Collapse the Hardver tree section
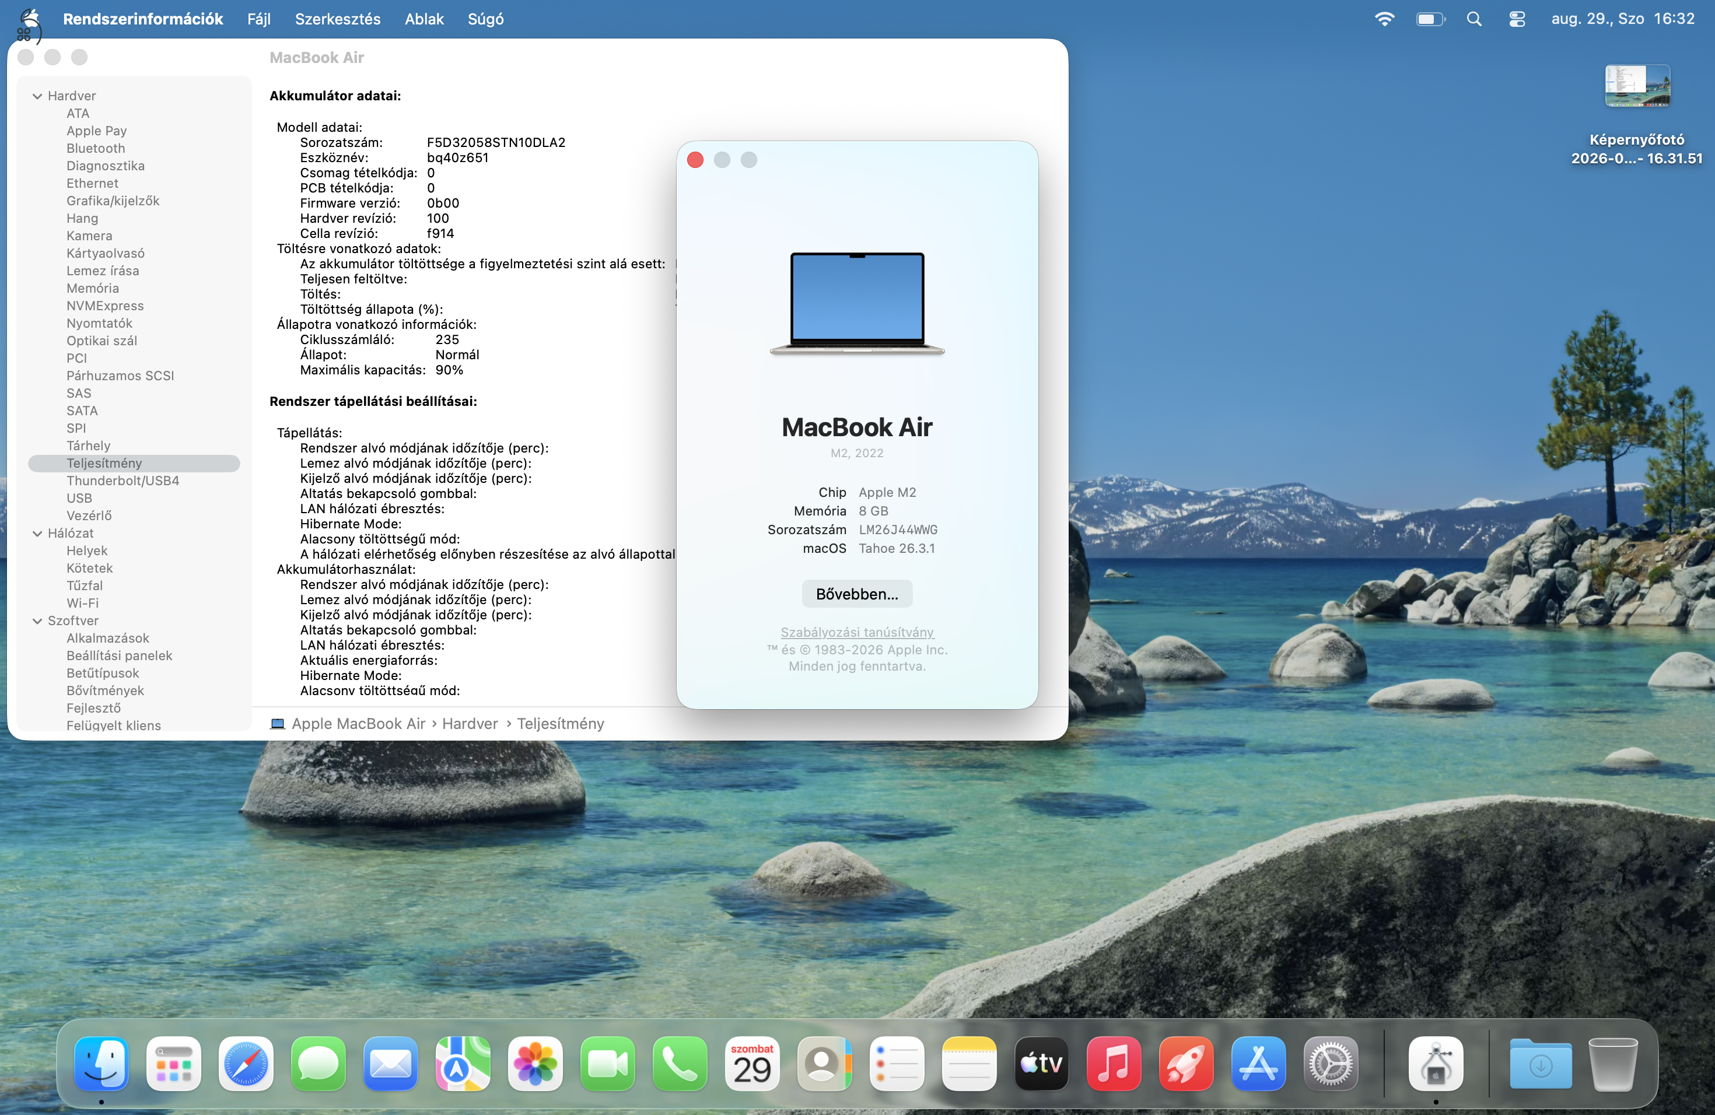 tap(37, 96)
